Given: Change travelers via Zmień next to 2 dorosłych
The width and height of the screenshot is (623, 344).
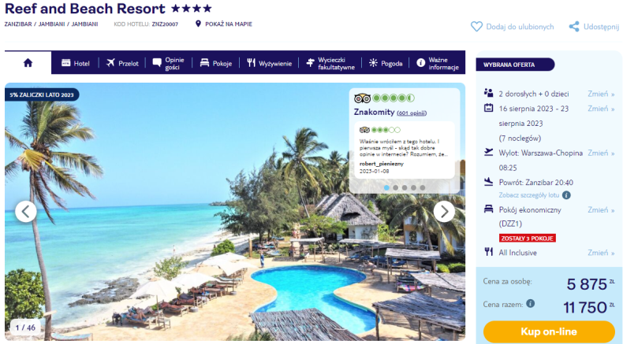Looking at the screenshot, I should pos(601,94).
